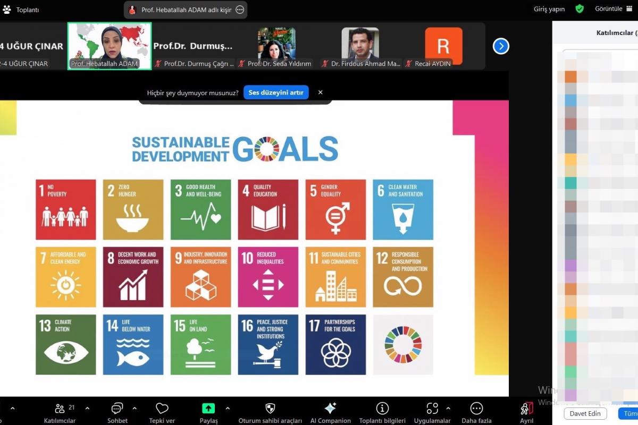Click the SDG color wheel tile

[403, 344]
